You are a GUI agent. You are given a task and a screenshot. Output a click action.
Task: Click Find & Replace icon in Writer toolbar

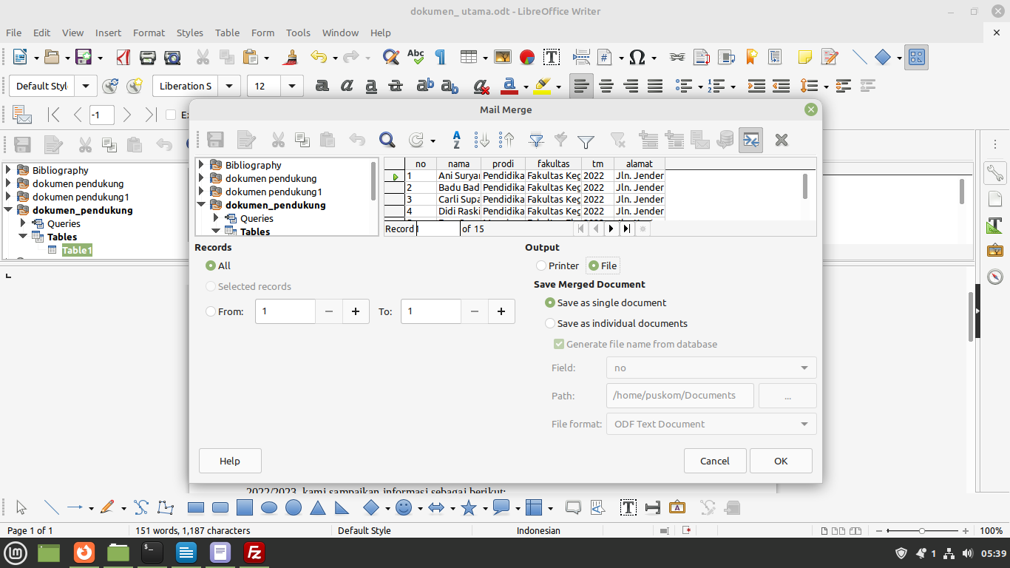[x=391, y=57]
